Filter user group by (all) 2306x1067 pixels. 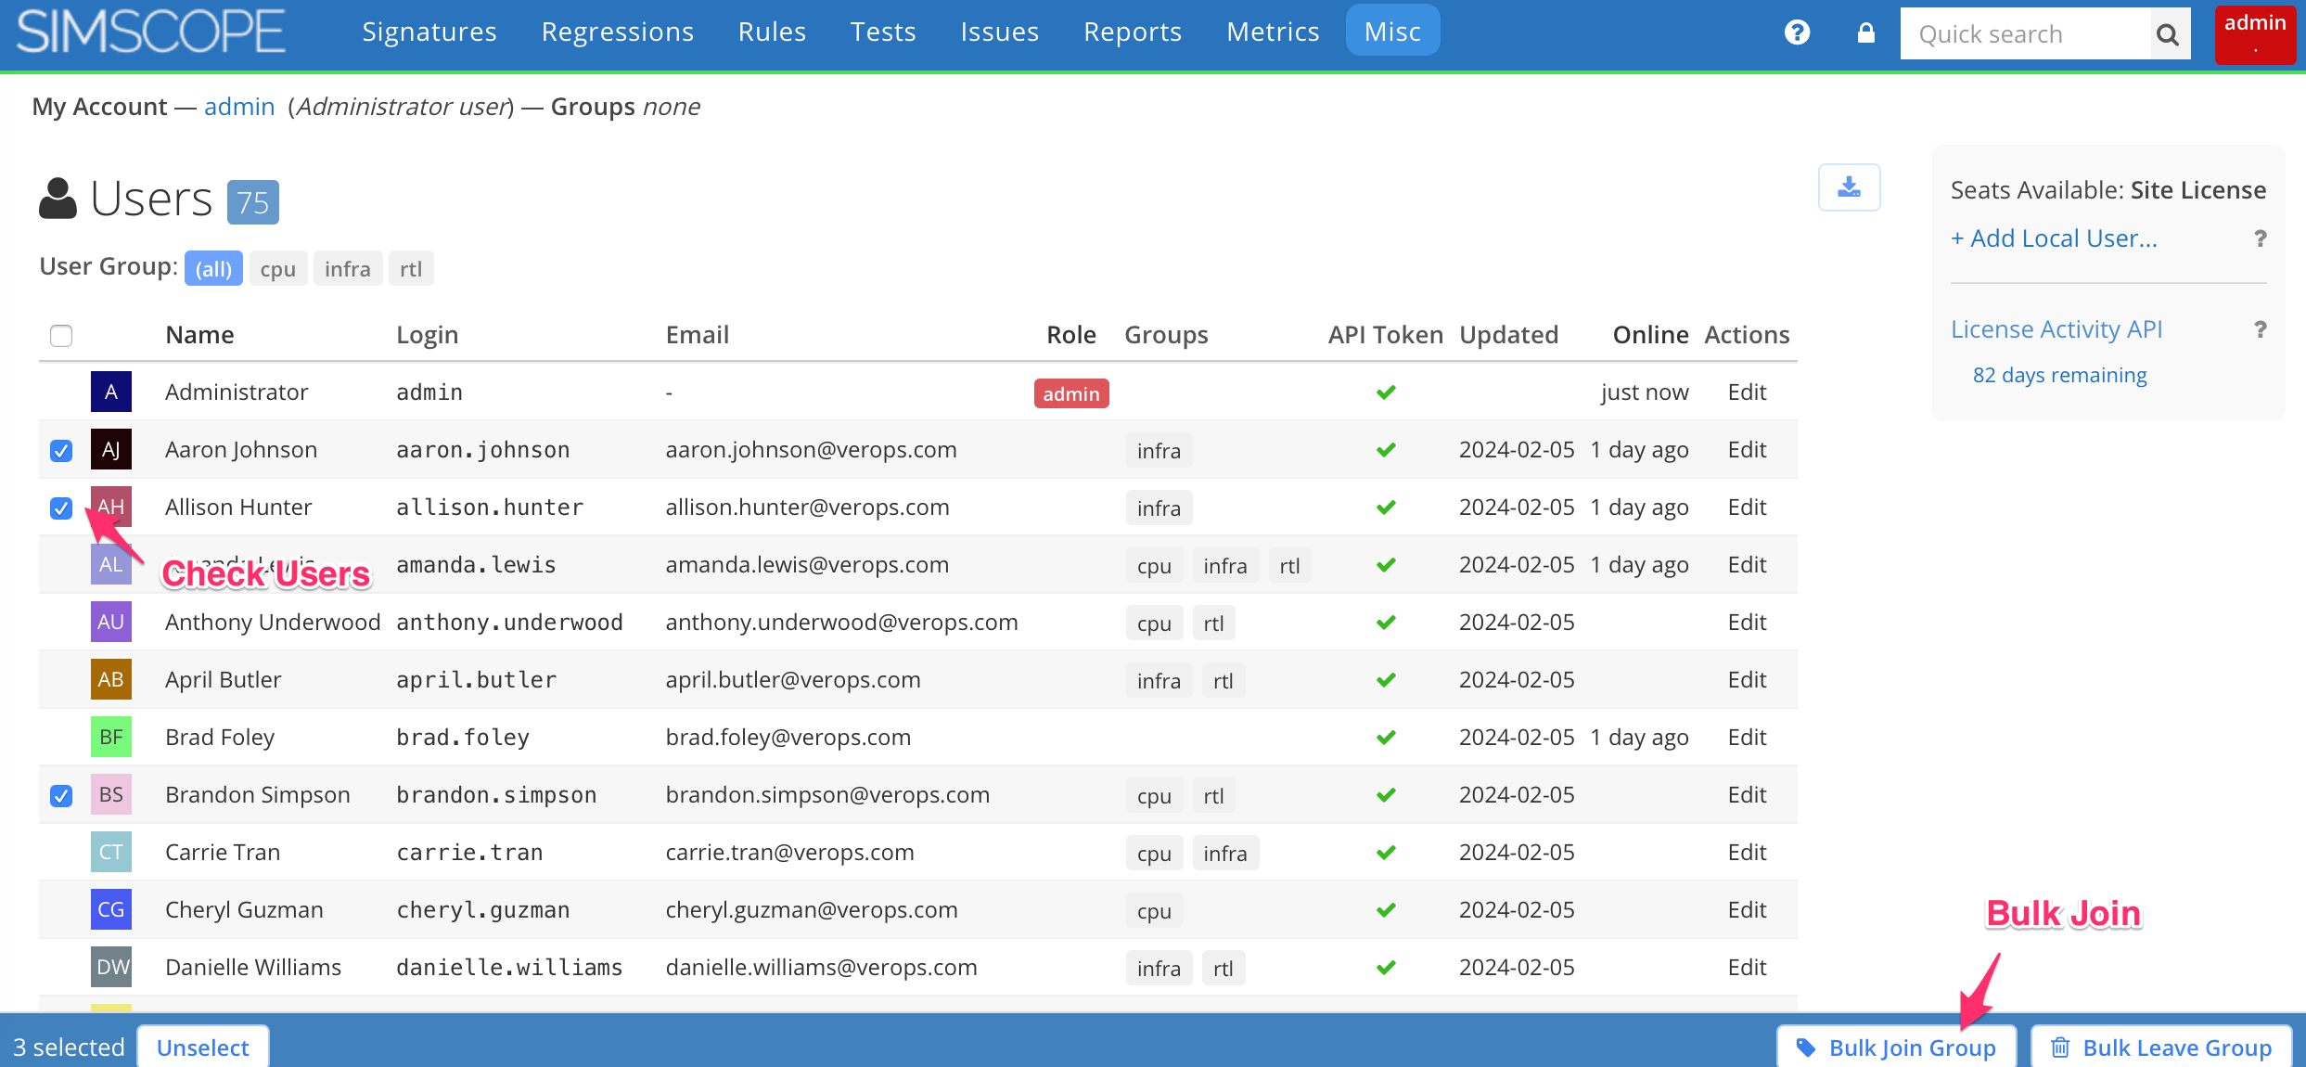click(x=213, y=268)
